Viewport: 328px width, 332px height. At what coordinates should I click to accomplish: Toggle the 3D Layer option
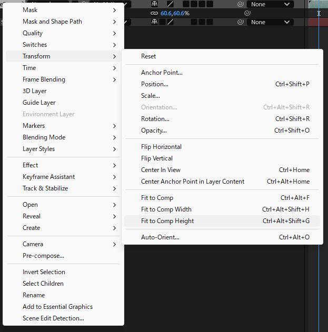[x=63, y=91]
